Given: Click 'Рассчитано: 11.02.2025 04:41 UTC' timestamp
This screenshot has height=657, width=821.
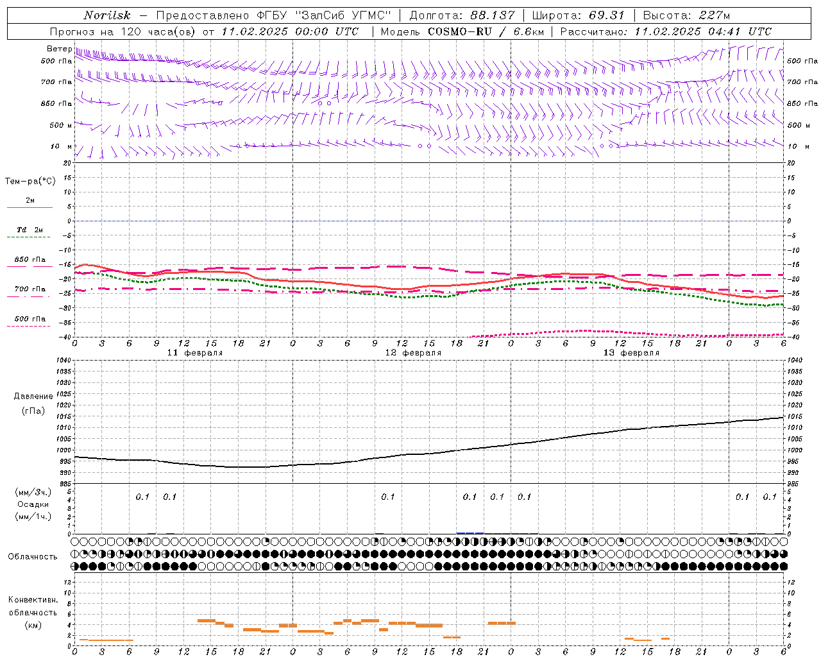Looking at the screenshot, I should point(666,31).
